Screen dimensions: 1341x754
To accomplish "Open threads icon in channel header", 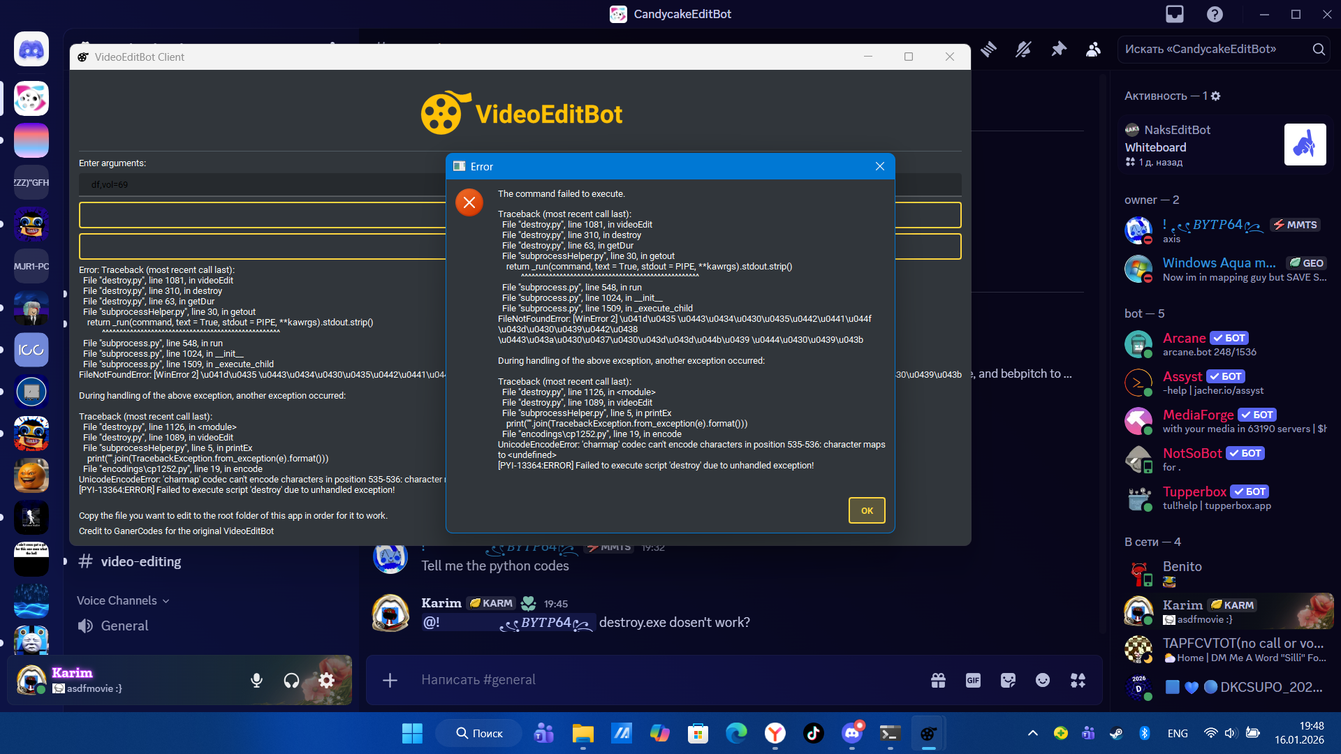I will (988, 49).
